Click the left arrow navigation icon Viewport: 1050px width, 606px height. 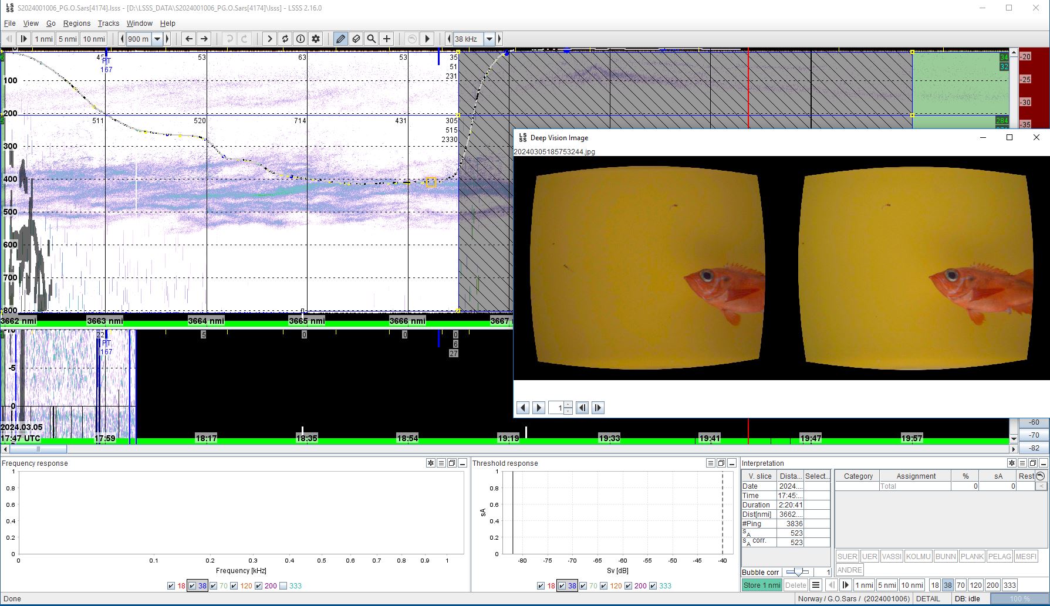click(188, 39)
